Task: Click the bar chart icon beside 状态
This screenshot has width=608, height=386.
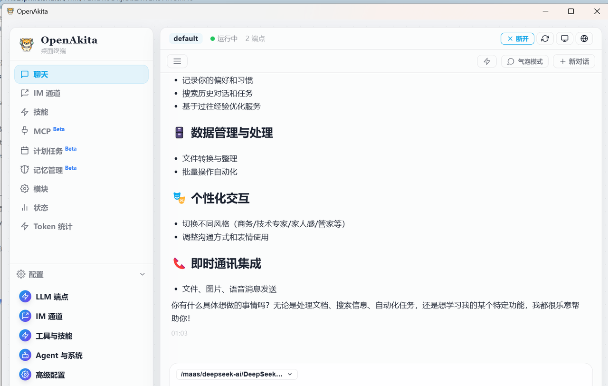Action: click(25, 208)
